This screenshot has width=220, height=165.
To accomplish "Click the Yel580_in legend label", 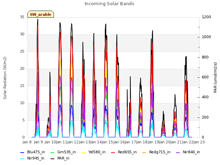I will click(97, 152).
